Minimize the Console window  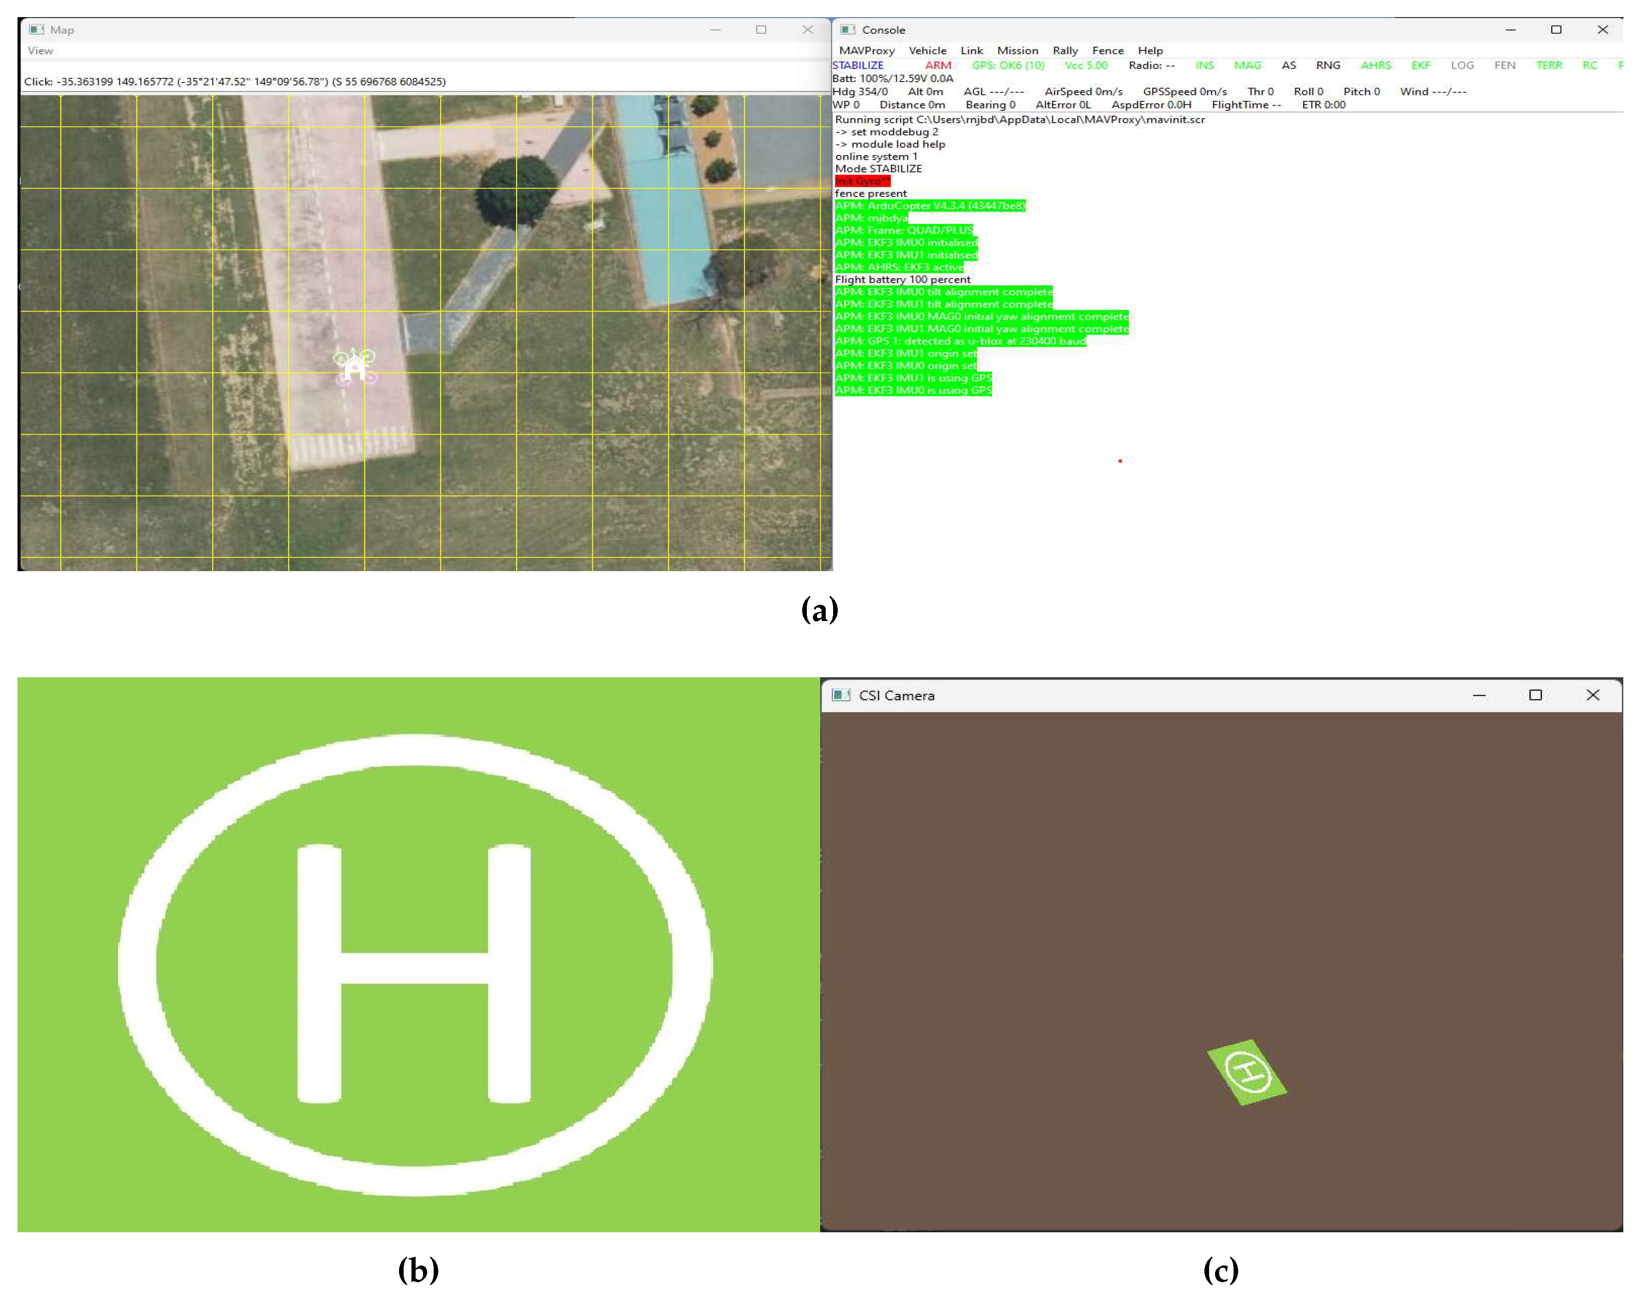click(1510, 30)
